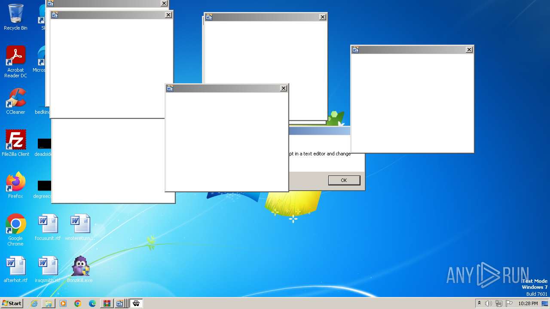Open the Start menu
The image size is (550, 309).
(12, 303)
